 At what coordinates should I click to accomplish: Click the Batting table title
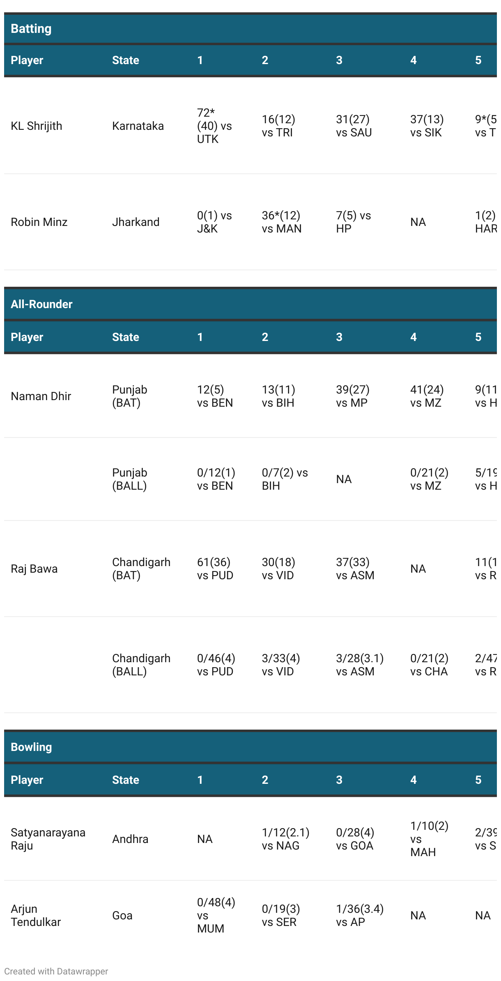coord(31,29)
